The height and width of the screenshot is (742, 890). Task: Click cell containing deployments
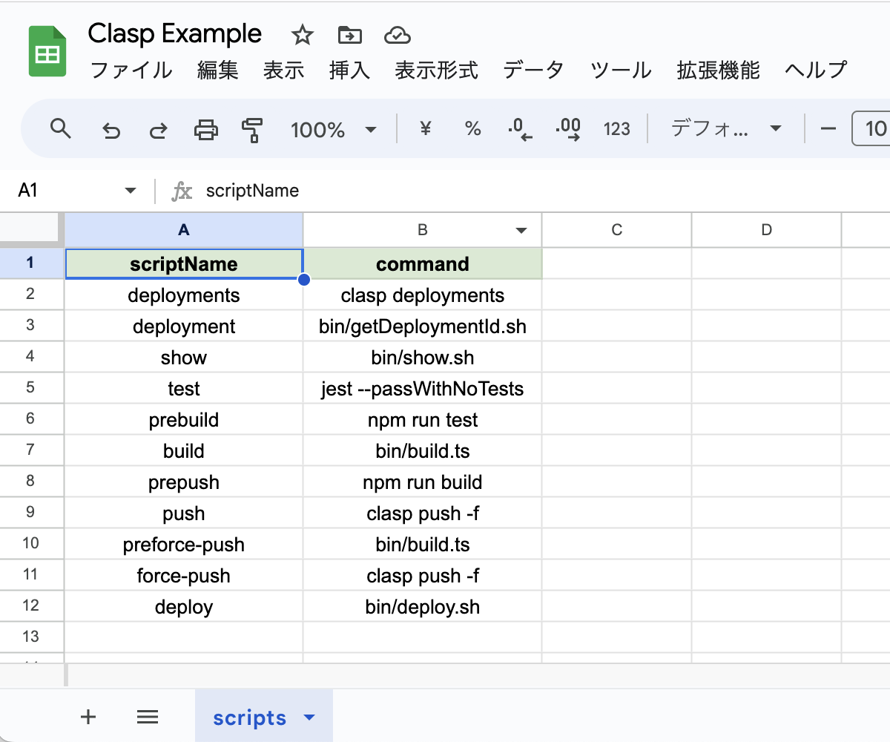[x=184, y=295]
